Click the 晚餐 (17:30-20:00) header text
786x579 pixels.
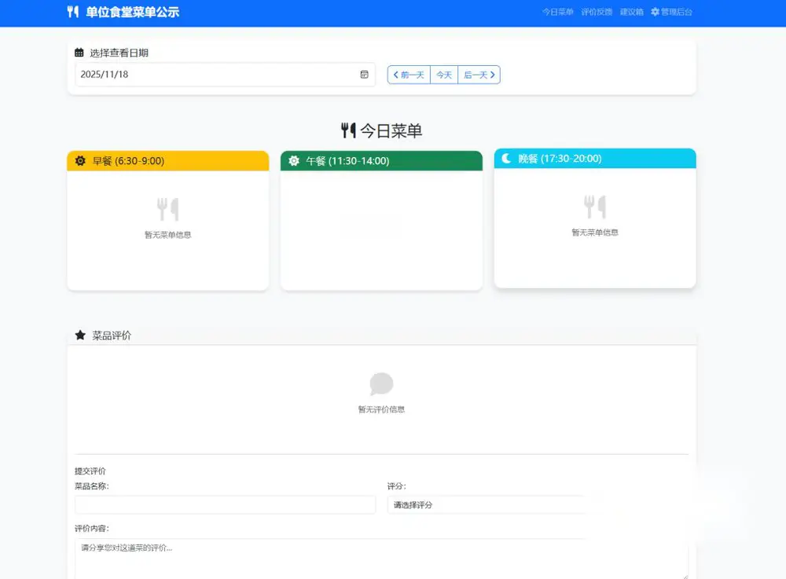click(x=560, y=158)
